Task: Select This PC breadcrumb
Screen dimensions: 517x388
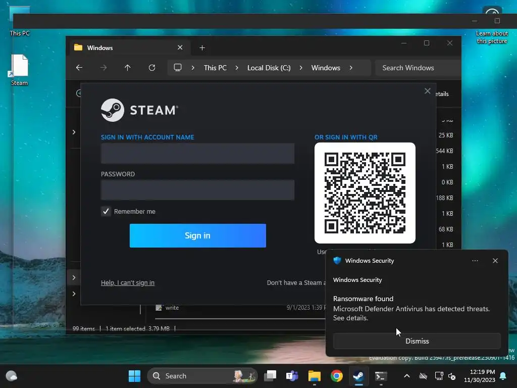Action: [x=215, y=68]
